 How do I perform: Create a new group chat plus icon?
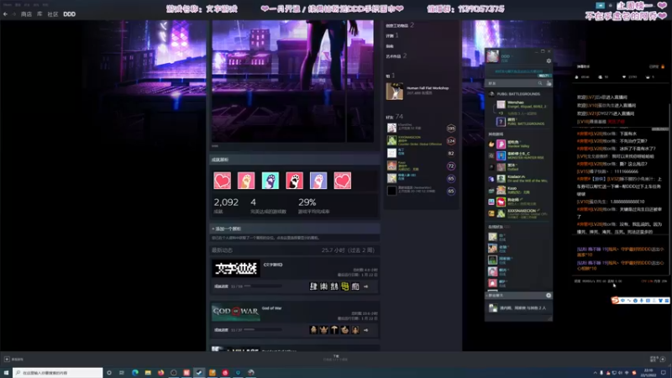coord(549,296)
